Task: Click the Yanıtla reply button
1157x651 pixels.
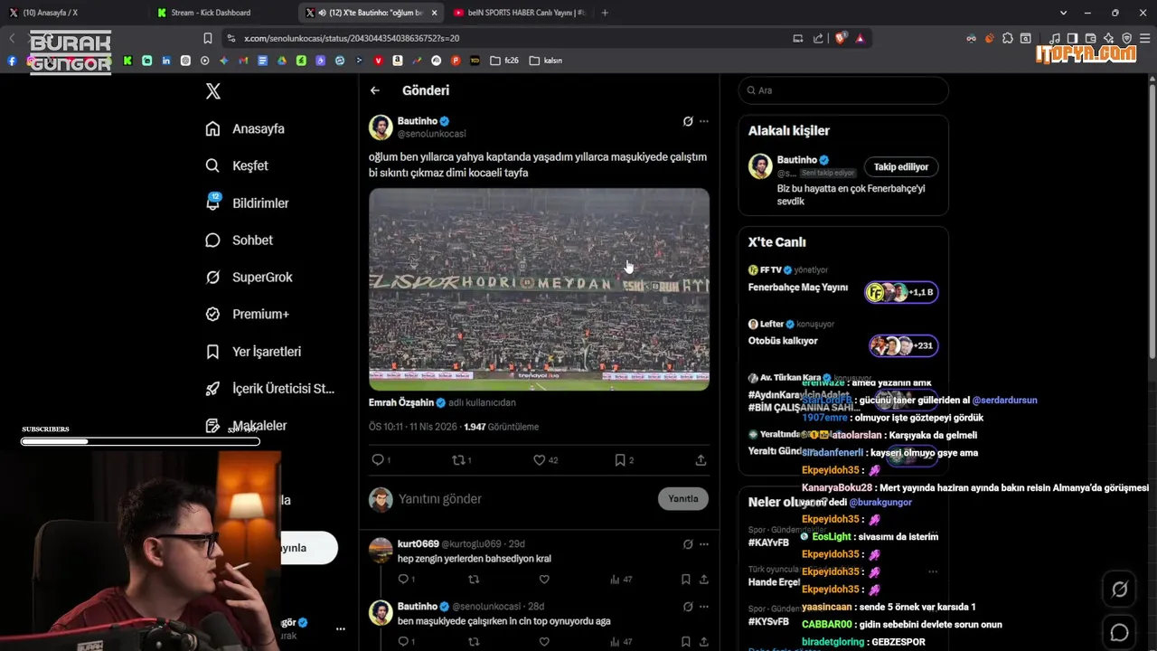Action: click(683, 498)
